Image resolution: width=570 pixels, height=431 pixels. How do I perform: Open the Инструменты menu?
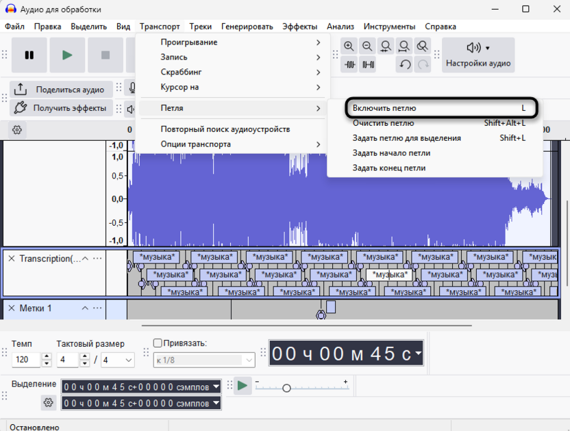coord(389,27)
